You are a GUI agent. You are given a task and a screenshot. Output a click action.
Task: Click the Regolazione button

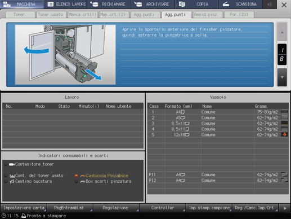tap(116, 208)
